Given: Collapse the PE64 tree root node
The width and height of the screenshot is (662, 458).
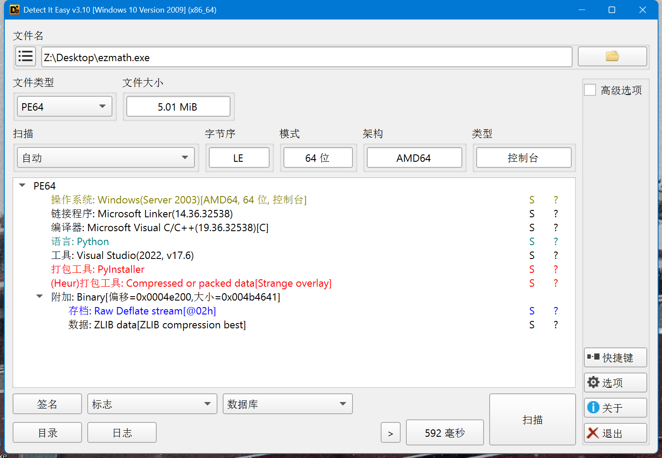Looking at the screenshot, I should 22,185.
